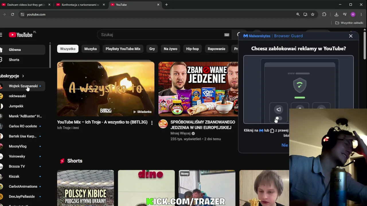
Task: Go to YouTube home via the logo
Action: tap(21, 35)
